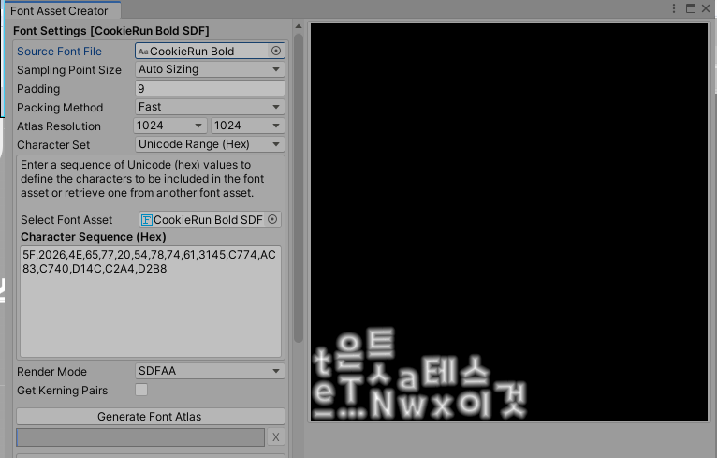Open the atlas width 1024 dropdown

click(x=170, y=126)
